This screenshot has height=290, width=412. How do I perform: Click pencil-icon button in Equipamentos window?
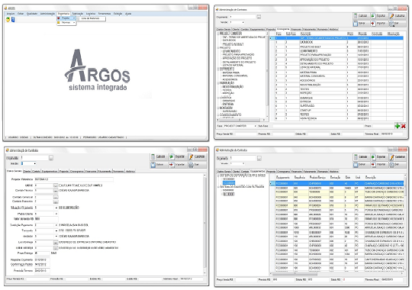398,157
